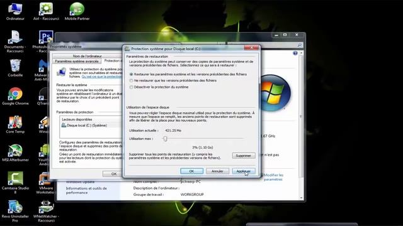
Task: Open the Airl Raccourci desktop icon
Action: pos(46,11)
